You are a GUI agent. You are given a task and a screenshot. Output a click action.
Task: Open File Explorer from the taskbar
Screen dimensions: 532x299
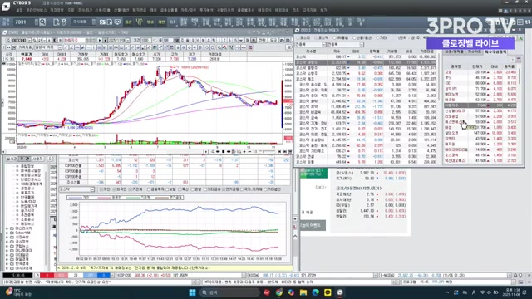point(303,292)
